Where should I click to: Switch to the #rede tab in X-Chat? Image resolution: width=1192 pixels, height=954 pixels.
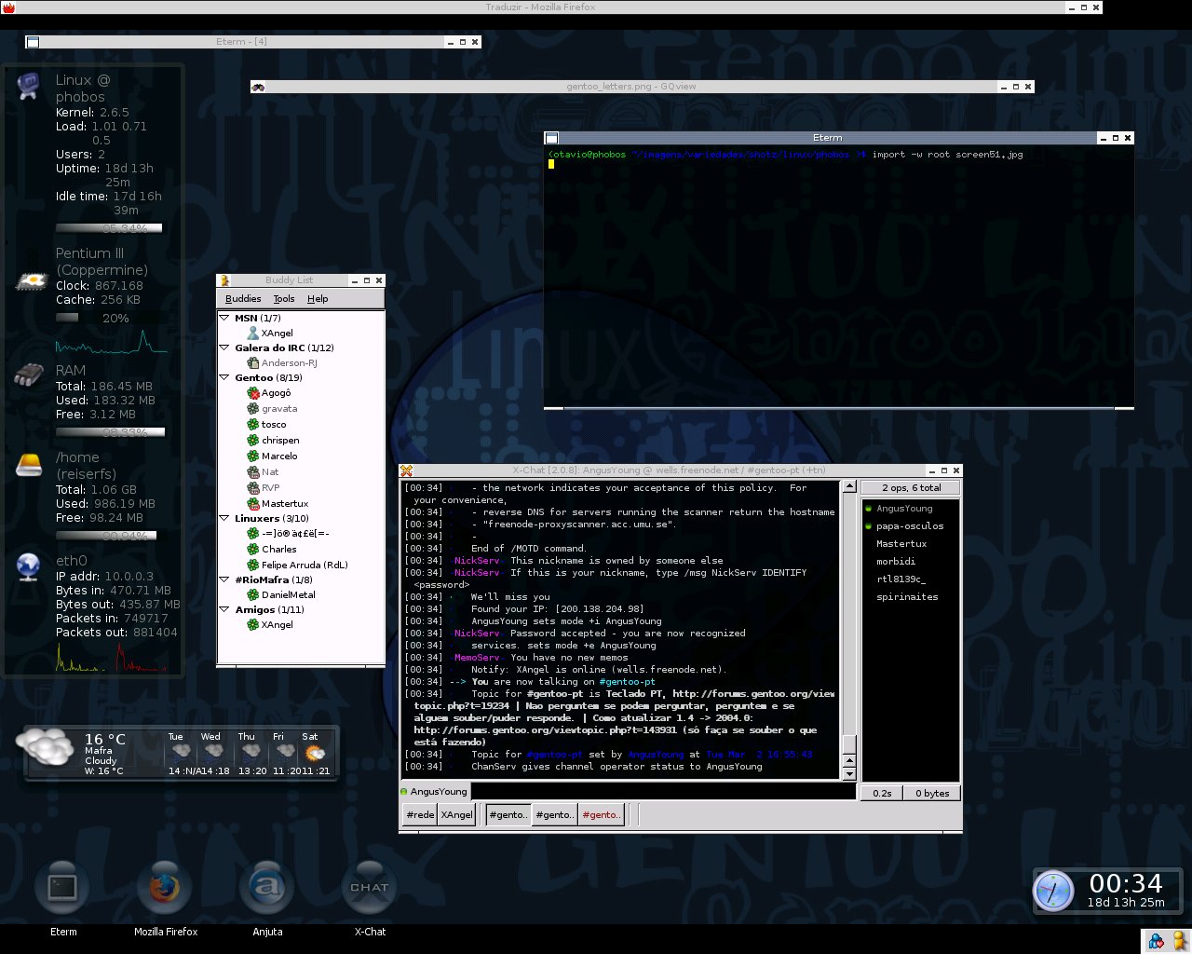420,814
